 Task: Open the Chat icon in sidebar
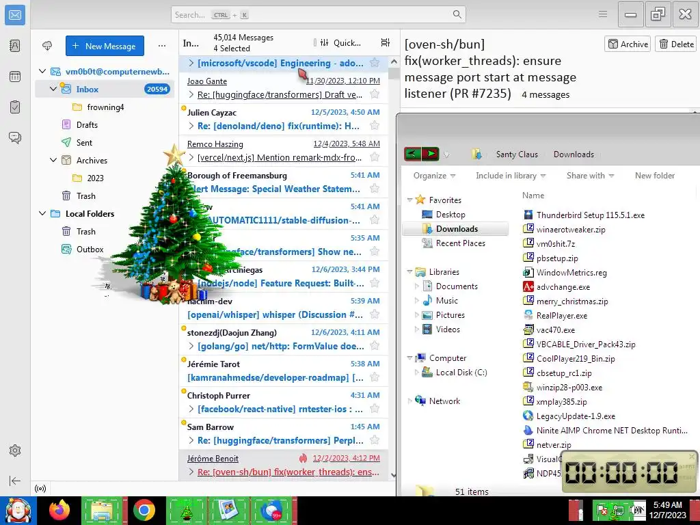pos(15,137)
